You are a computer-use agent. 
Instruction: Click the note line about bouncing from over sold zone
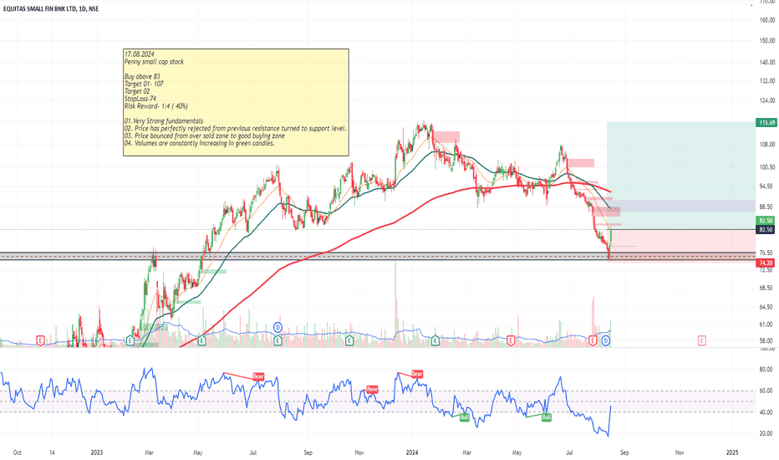coord(205,135)
